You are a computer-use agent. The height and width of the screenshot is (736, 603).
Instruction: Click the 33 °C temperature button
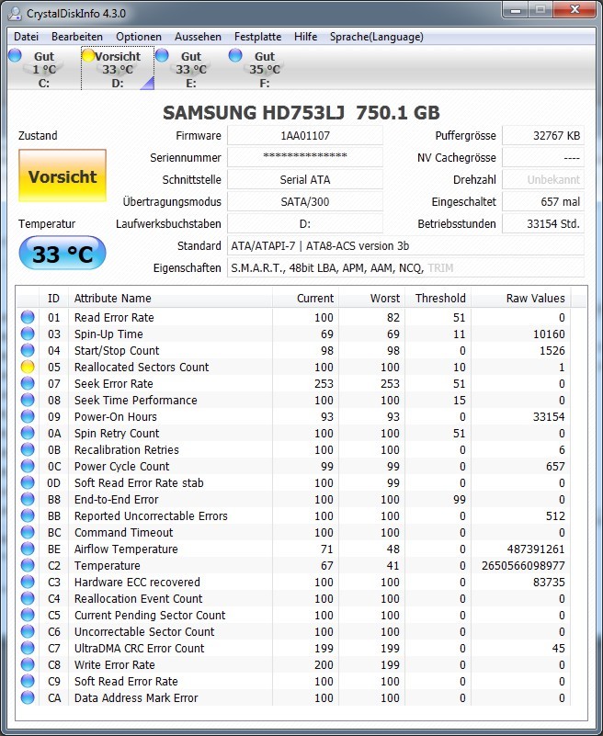tap(63, 254)
